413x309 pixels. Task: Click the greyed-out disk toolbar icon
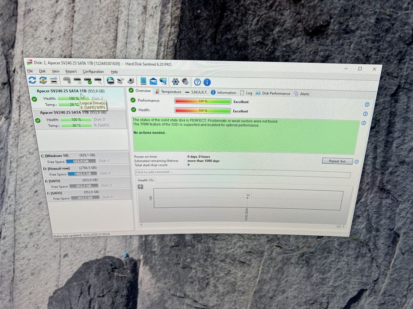click(x=67, y=80)
